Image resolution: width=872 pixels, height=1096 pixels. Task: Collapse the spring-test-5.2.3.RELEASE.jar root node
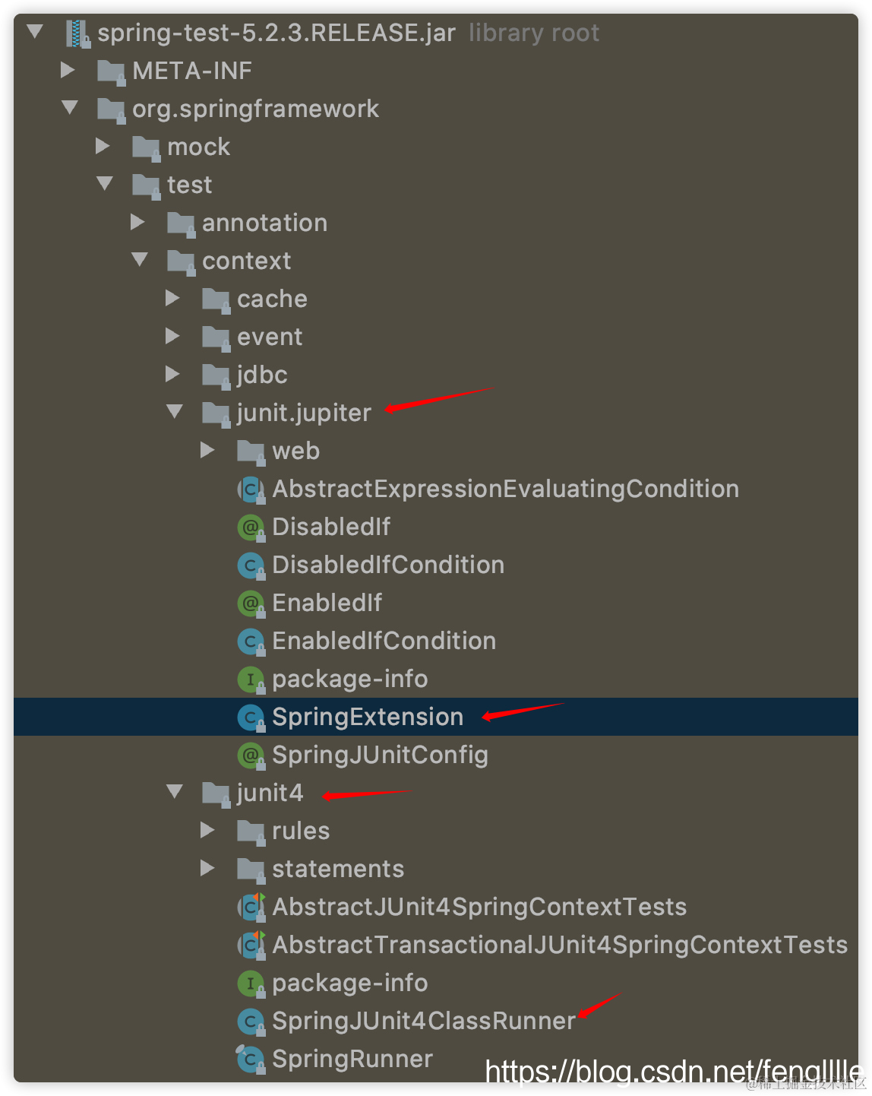35,32
